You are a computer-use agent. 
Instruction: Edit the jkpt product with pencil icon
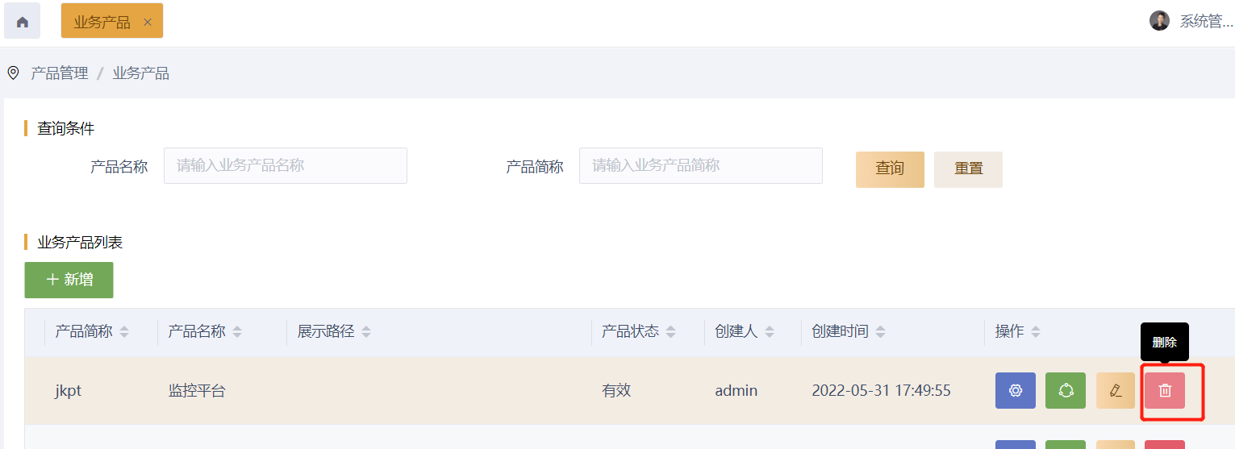(1116, 391)
